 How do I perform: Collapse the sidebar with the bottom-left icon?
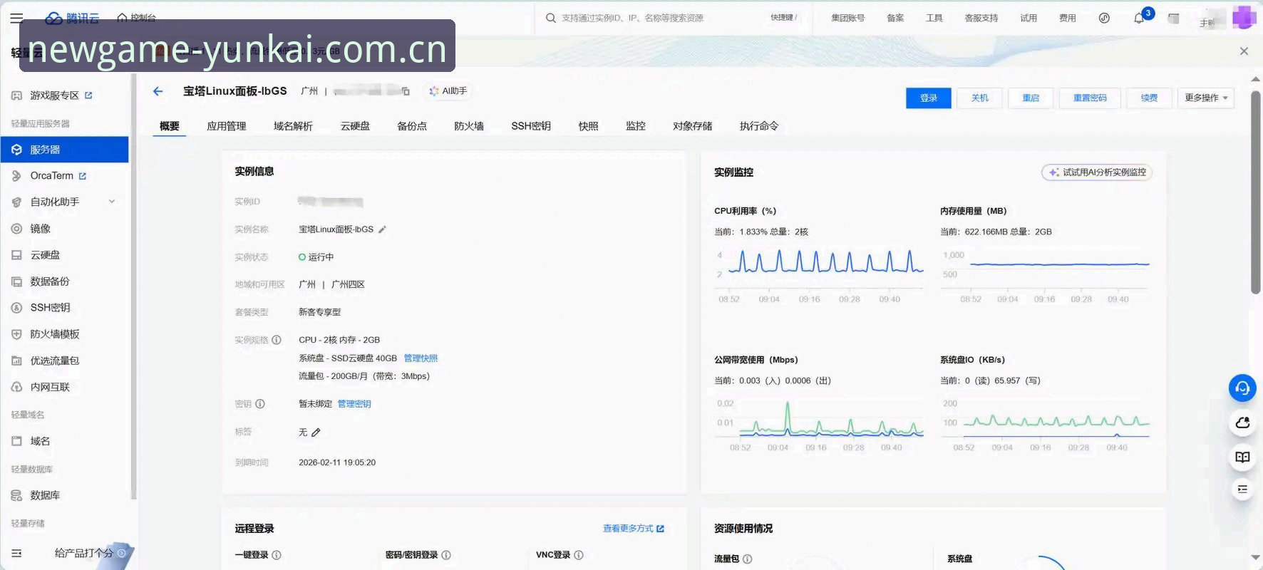[x=16, y=553]
